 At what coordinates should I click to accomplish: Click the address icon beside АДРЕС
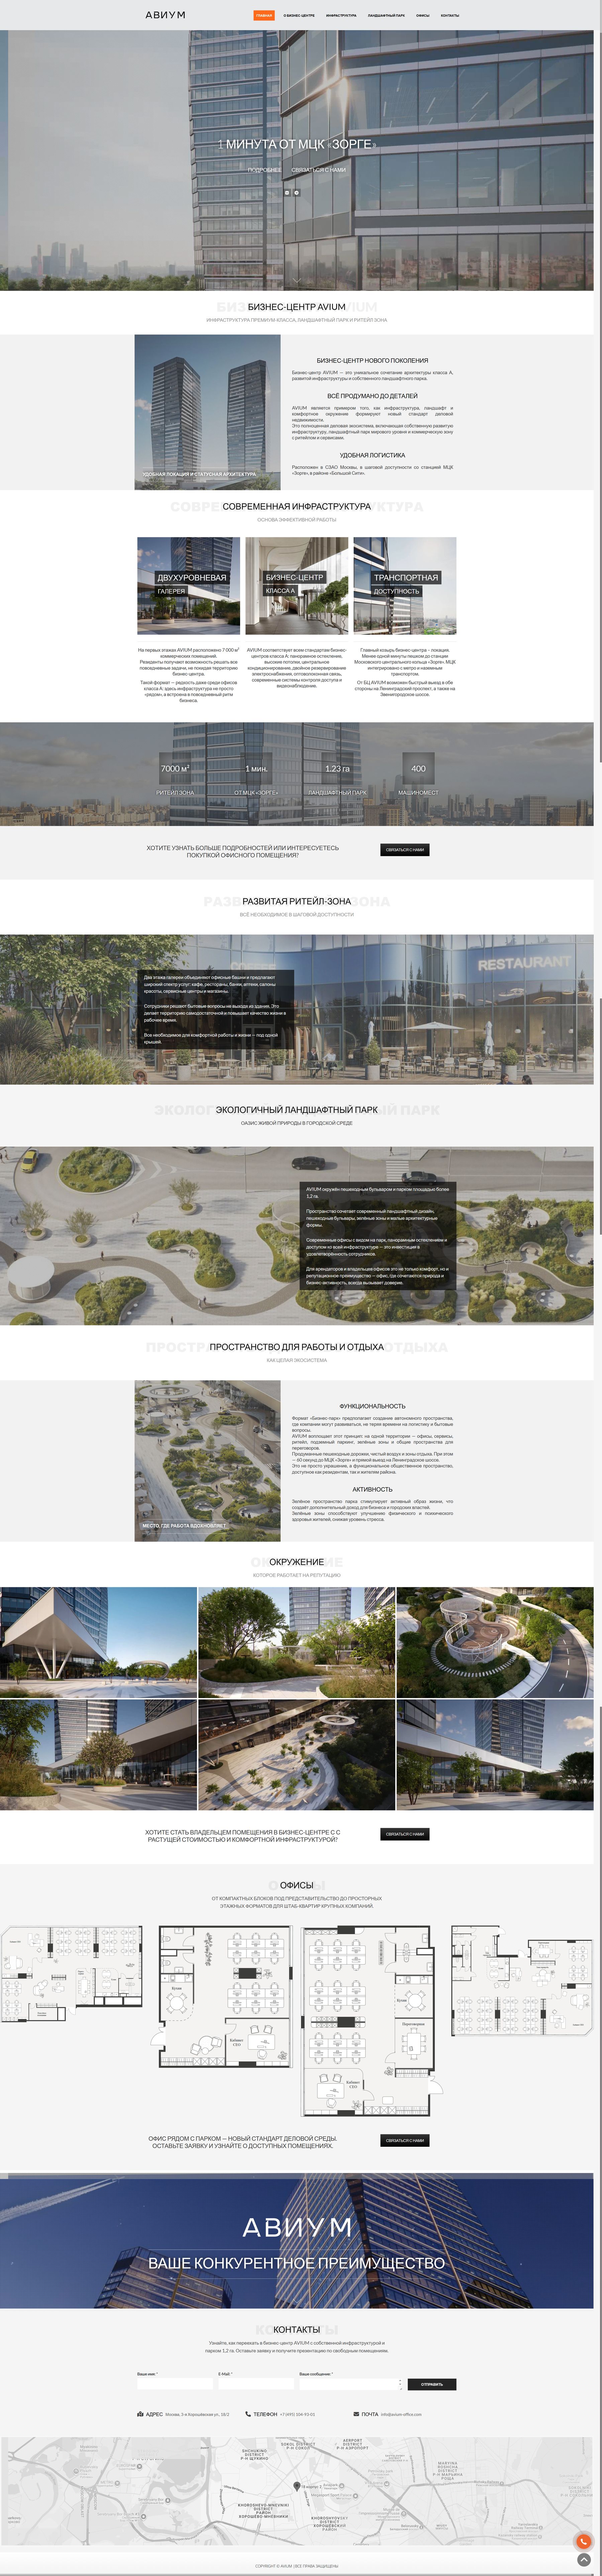pos(140,2413)
